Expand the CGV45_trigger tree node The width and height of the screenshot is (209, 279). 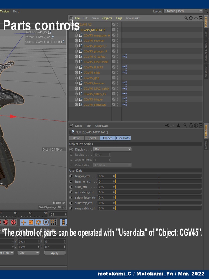click(76, 99)
